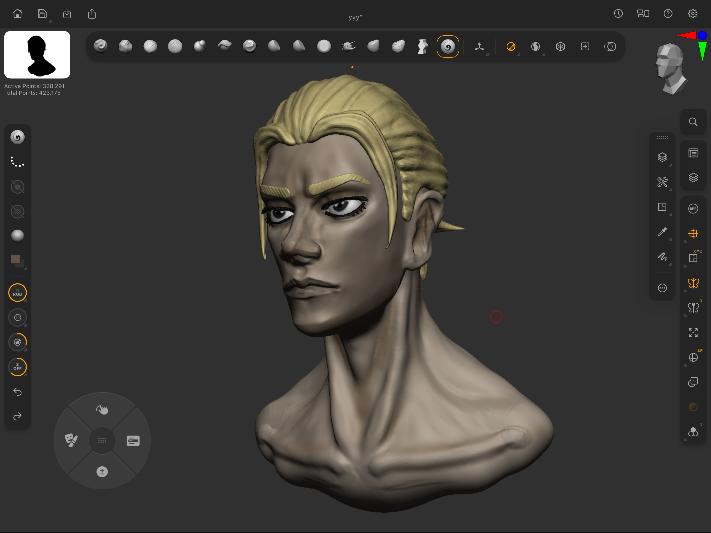Select the first spiral-topped brush in top shelf
The width and height of the screenshot is (711, 533).
pos(101,46)
